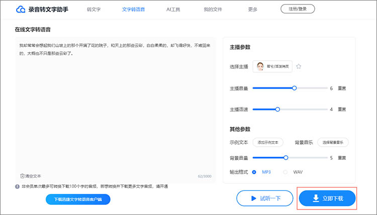
Task: Click 选择背景音乐 button
Action: tap(333, 143)
